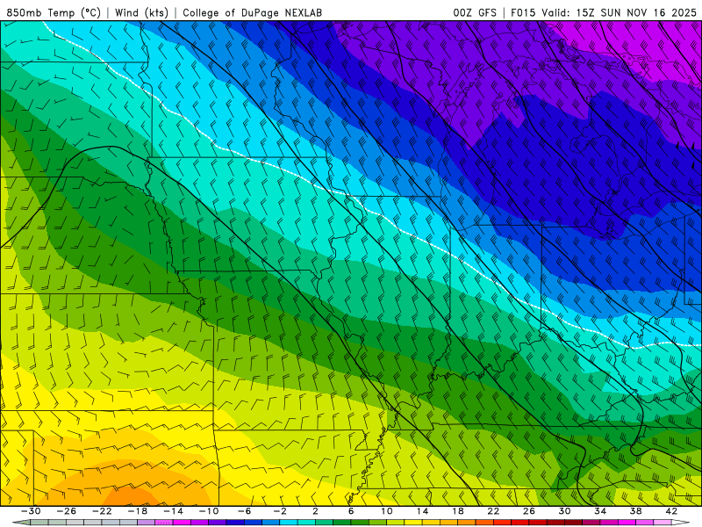Click the -10 colorbar tick label

pyautogui.click(x=209, y=511)
